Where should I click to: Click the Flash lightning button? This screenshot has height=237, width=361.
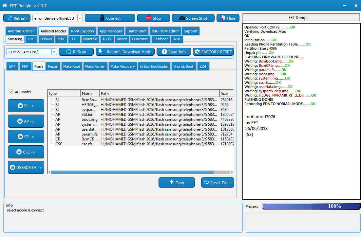[177, 182]
